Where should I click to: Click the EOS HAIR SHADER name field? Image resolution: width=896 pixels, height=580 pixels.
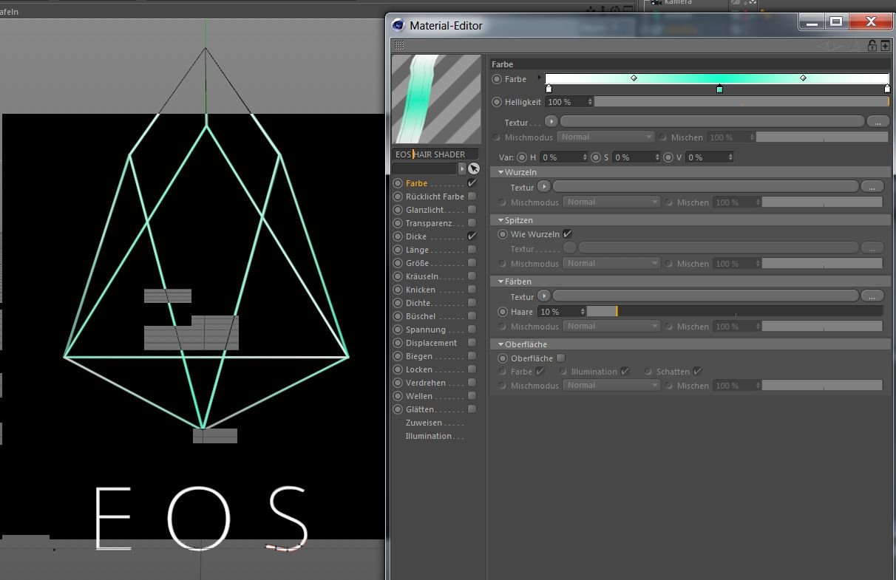point(435,154)
